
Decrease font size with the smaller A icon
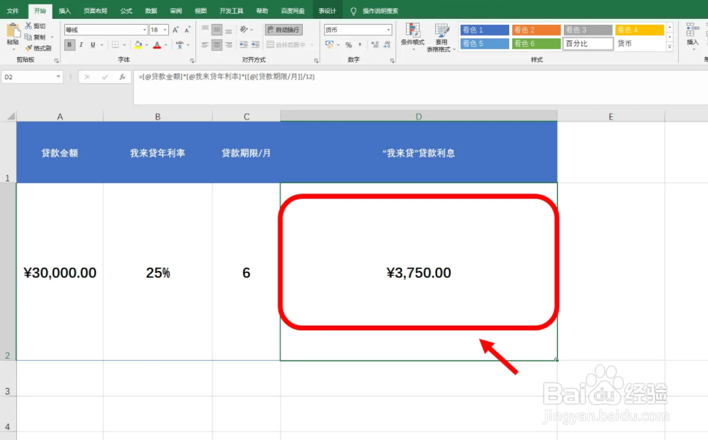click(x=187, y=30)
